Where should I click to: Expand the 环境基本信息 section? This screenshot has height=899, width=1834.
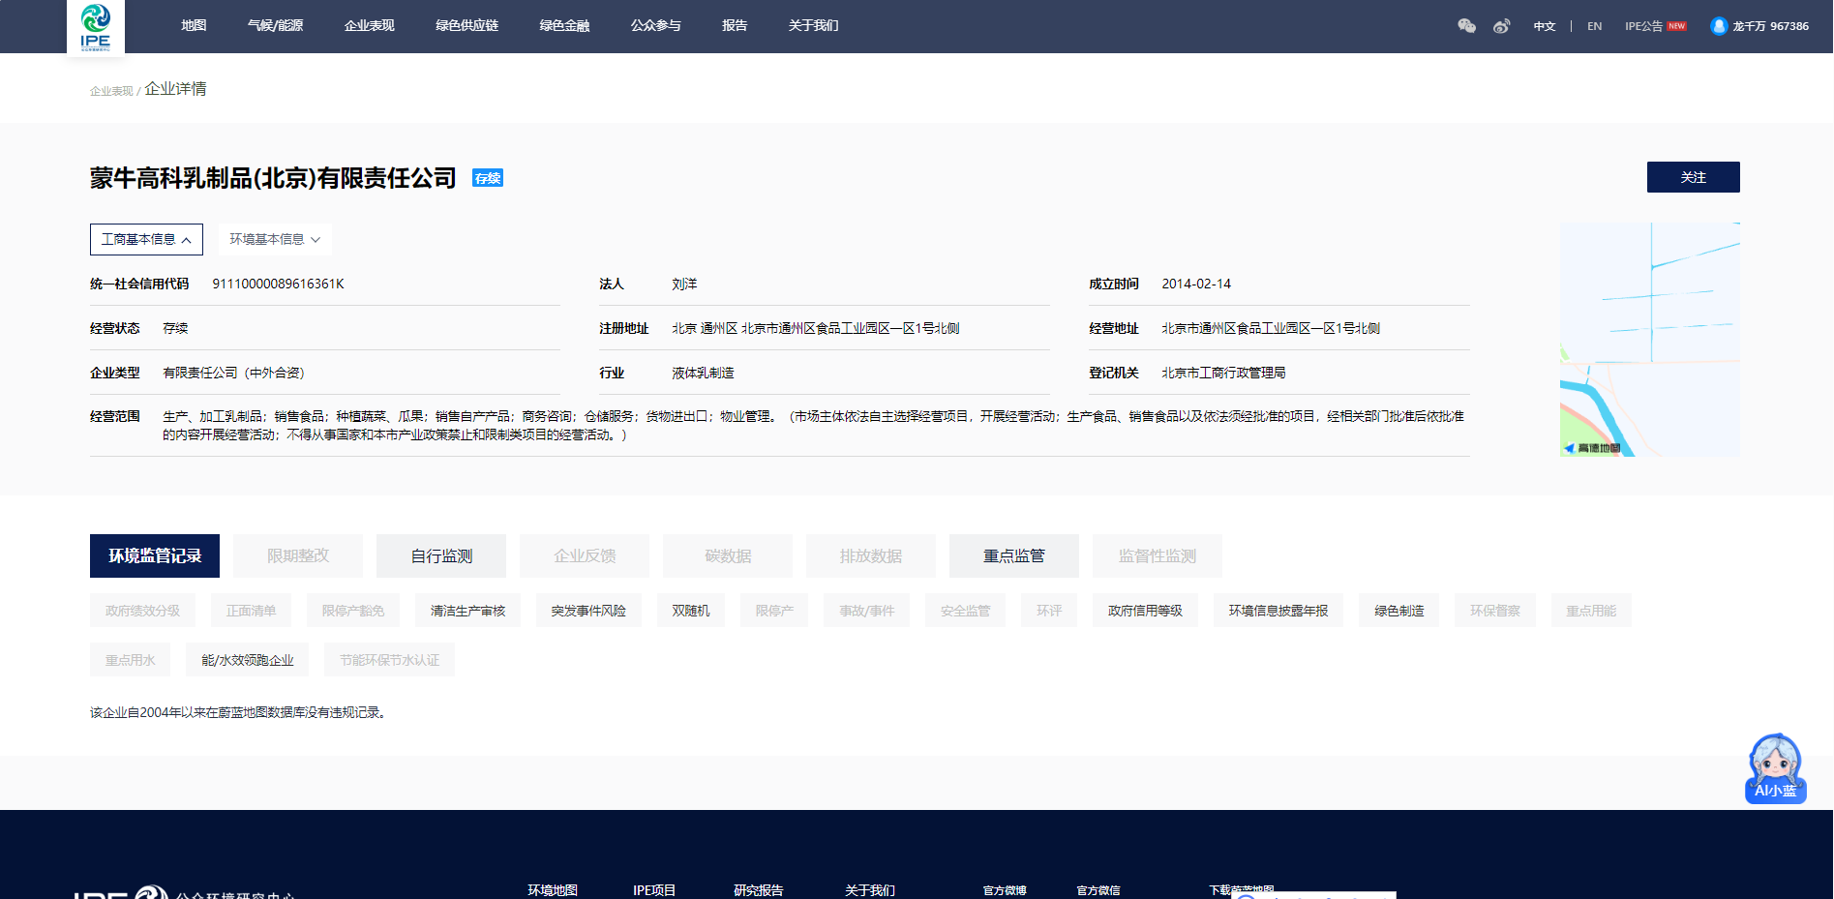click(x=274, y=239)
